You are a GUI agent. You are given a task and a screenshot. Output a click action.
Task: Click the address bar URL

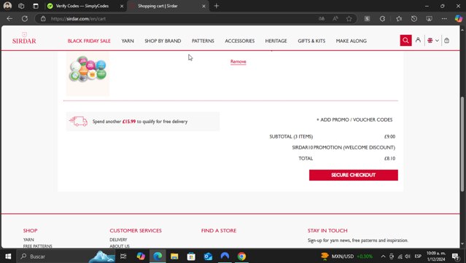tap(78, 19)
